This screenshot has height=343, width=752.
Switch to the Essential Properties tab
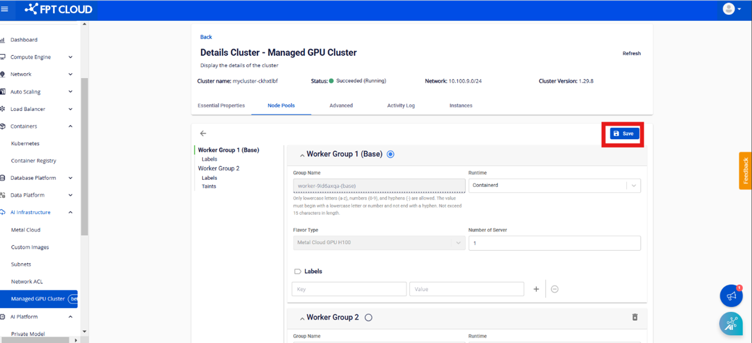pyautogui.click(x=221, y=106)
